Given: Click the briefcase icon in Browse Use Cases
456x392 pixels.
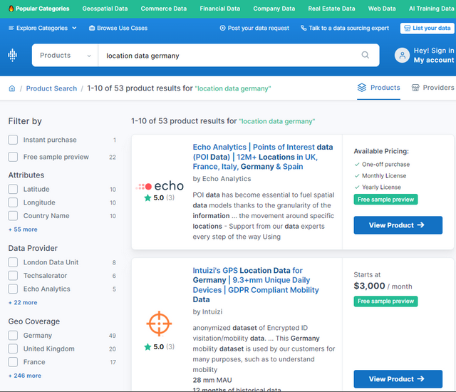Looking at the screenshot, I should 92,29.
